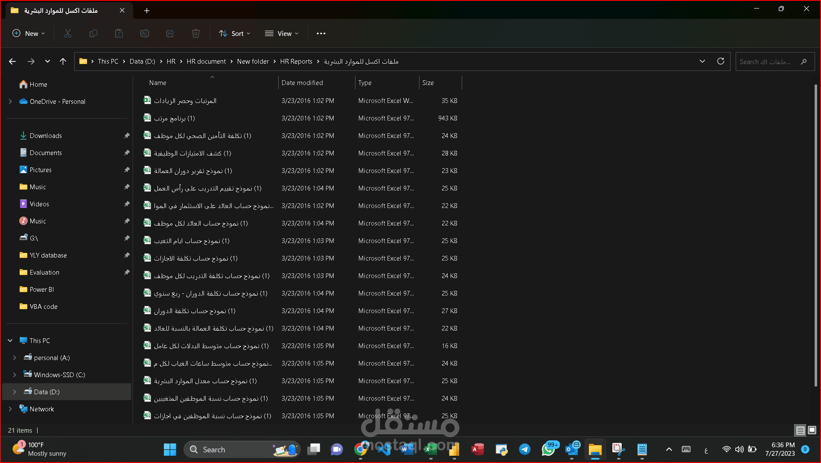Select the file كشف الامتيازات الوظيفية (1)

coord(192,153)
